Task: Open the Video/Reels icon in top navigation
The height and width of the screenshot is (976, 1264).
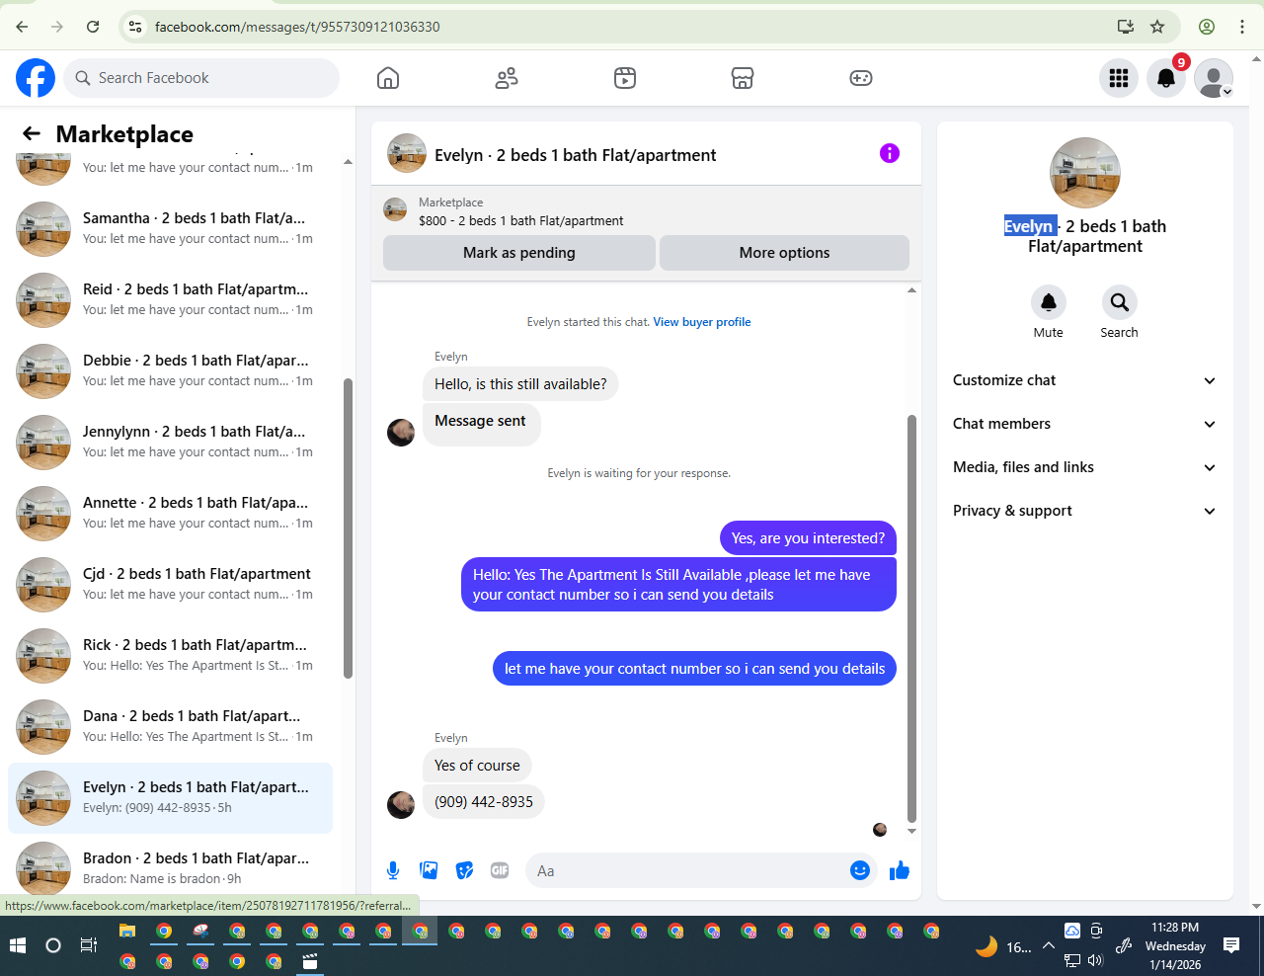Action: click(x=625, y=78)
